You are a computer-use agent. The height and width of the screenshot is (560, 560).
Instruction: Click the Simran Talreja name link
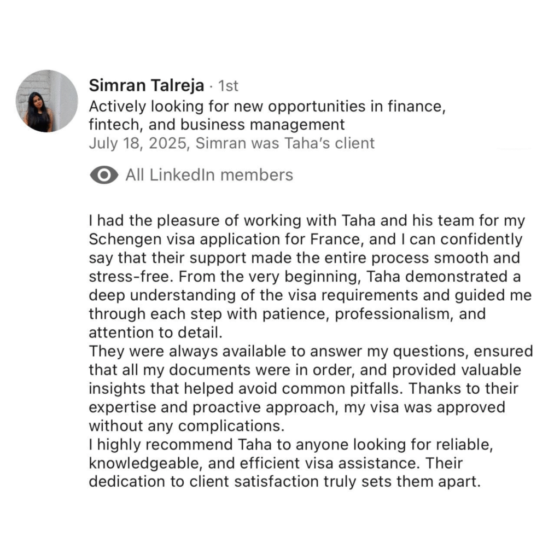pos(147,86)
